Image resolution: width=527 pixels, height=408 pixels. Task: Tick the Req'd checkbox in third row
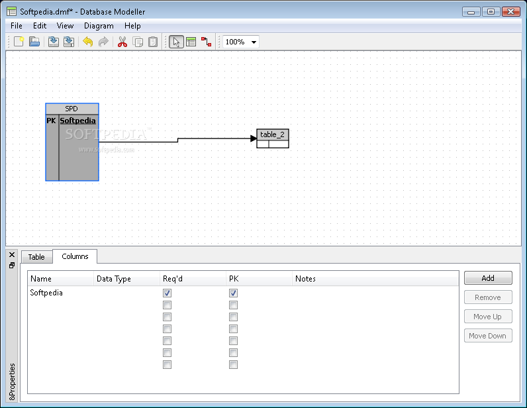coord(167,317)
